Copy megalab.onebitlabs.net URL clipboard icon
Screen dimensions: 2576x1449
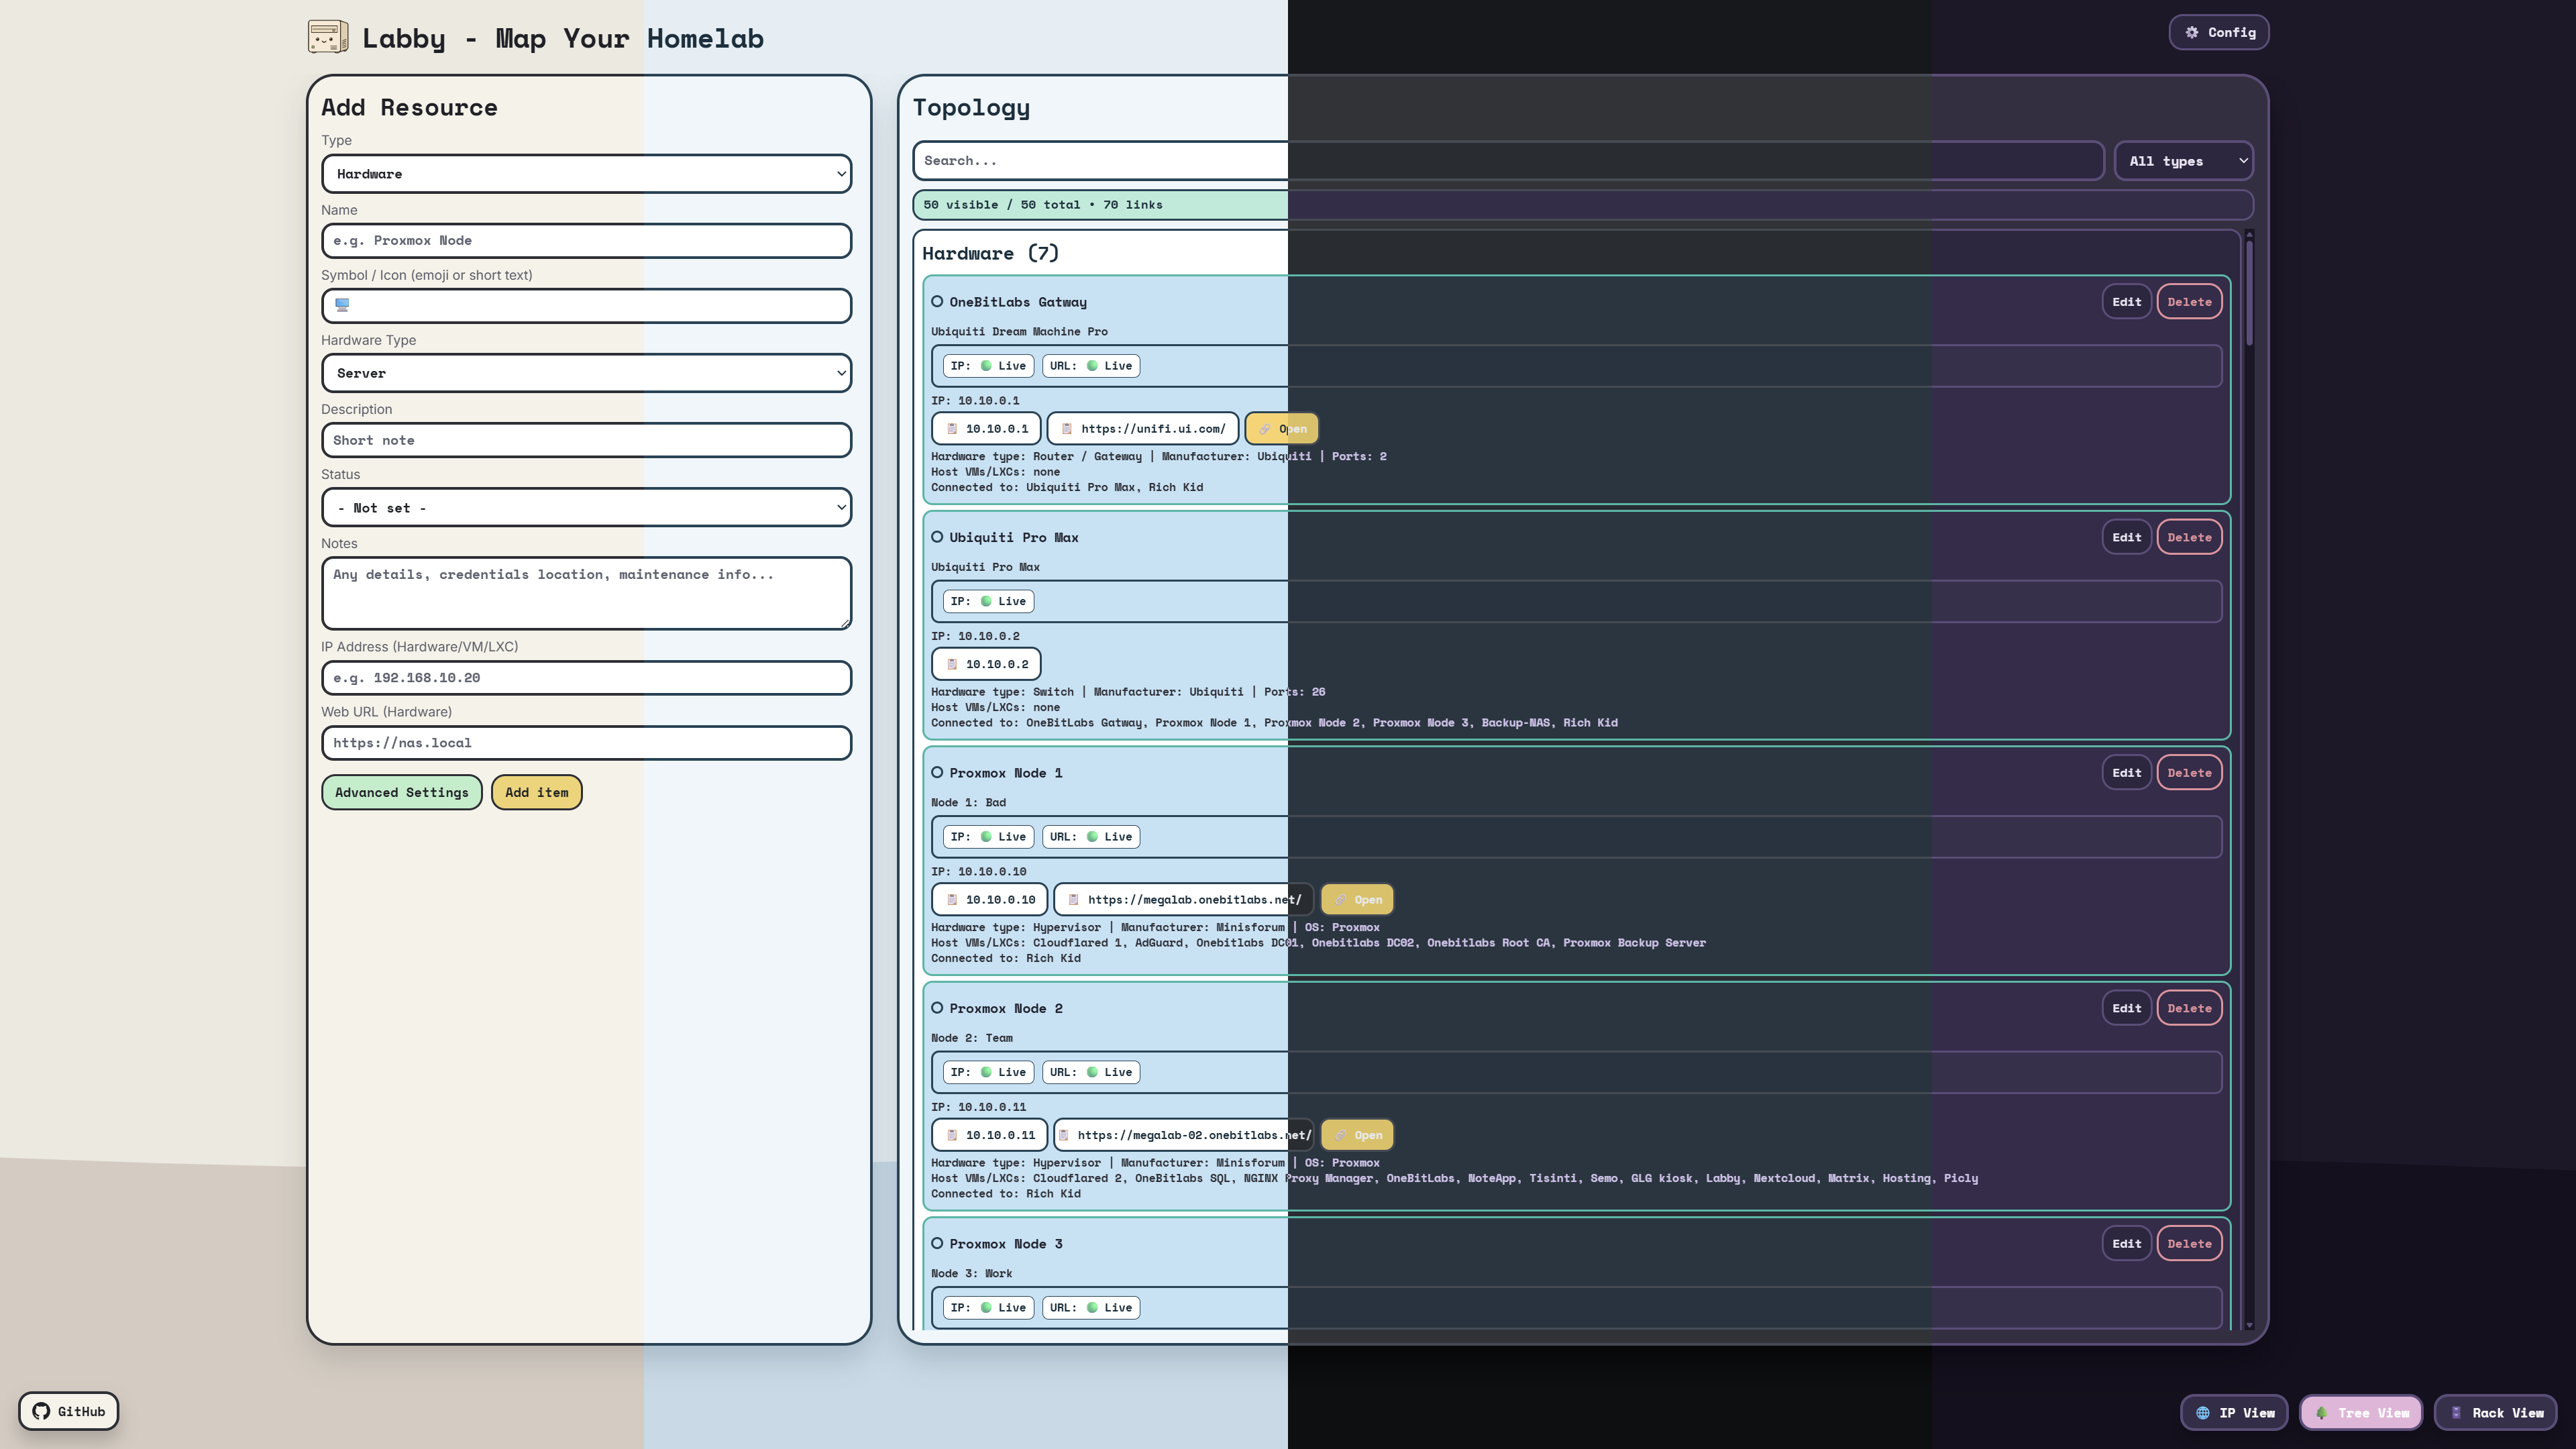(x=1074, y=900)
